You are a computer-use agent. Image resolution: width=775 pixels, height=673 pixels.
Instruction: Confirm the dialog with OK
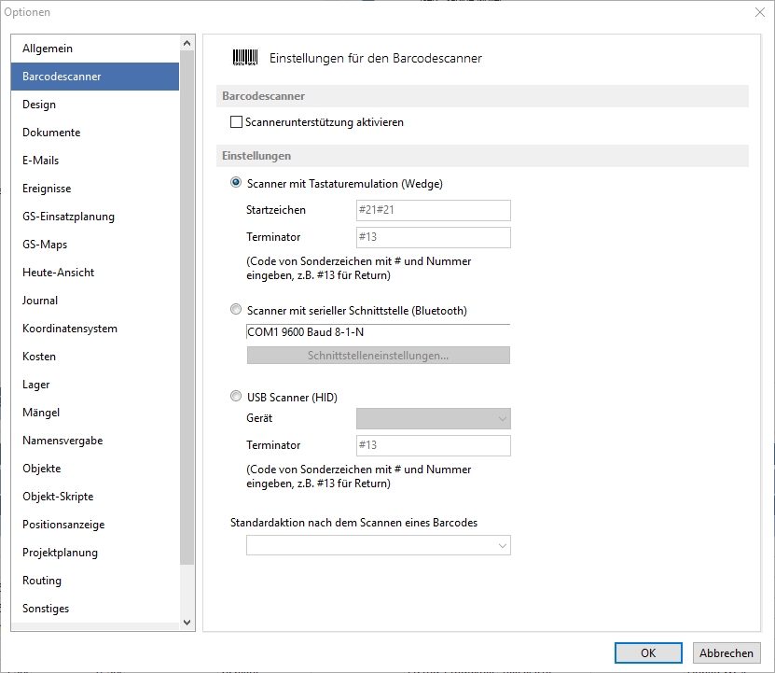(x=648, y=652)
